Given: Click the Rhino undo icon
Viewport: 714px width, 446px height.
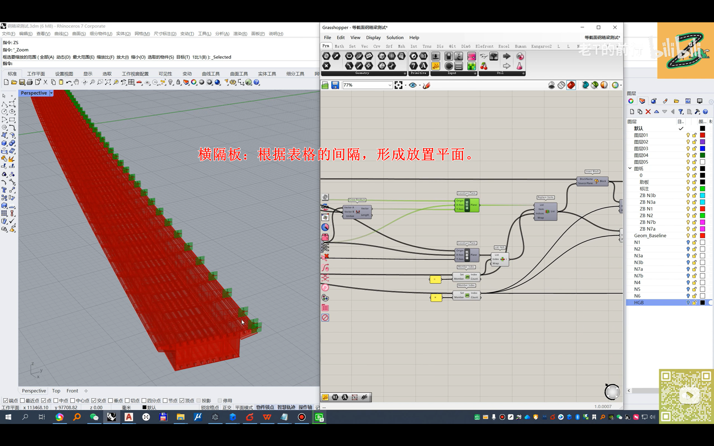Looking at the screenshot, I should pos(68,82).
